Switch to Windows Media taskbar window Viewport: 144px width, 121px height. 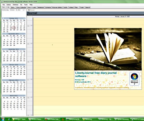pyautogui.click(x=36, y=119)
